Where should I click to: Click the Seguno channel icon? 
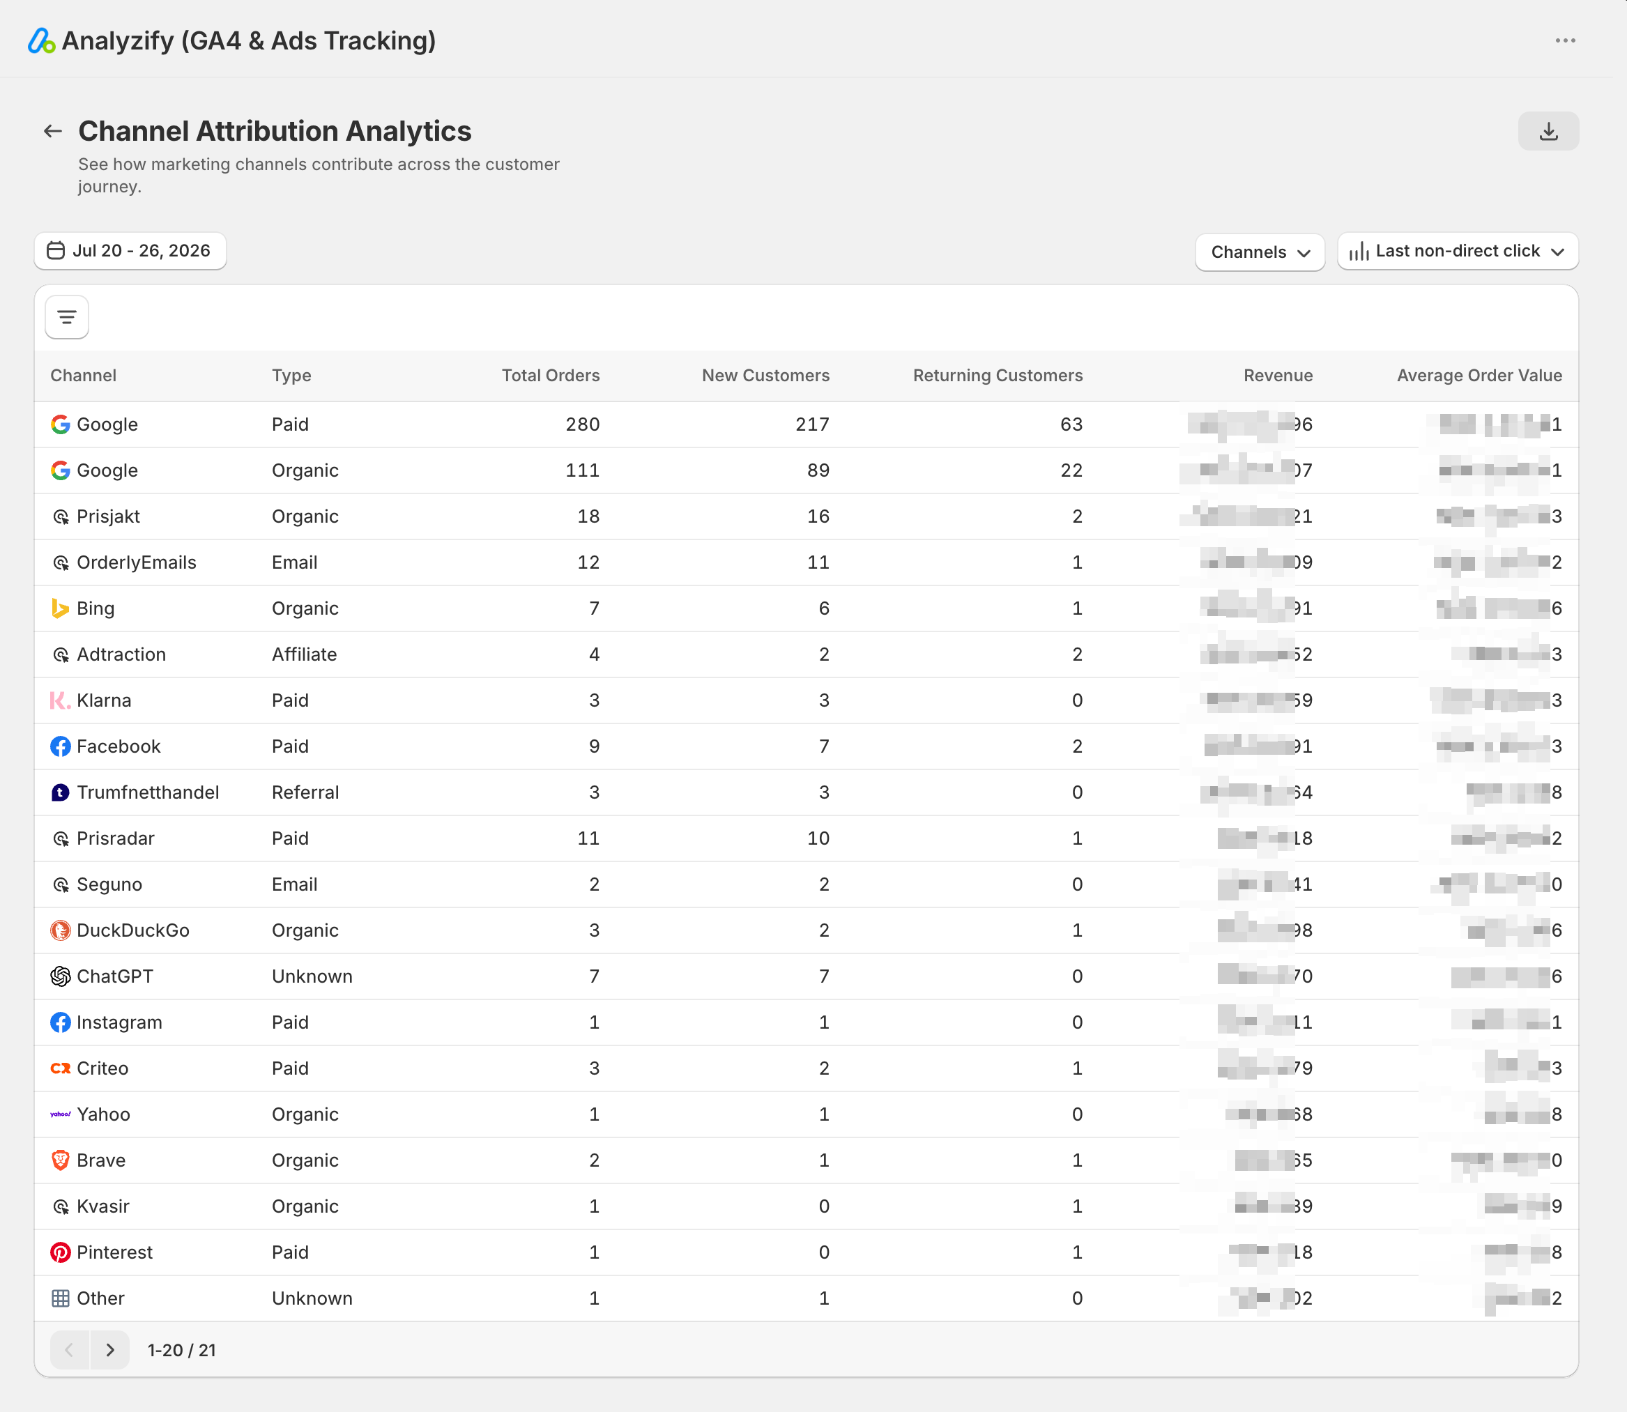point(61,884)
